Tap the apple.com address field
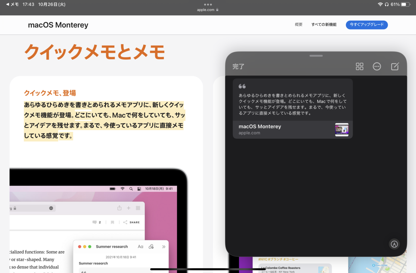 (206, 9)
